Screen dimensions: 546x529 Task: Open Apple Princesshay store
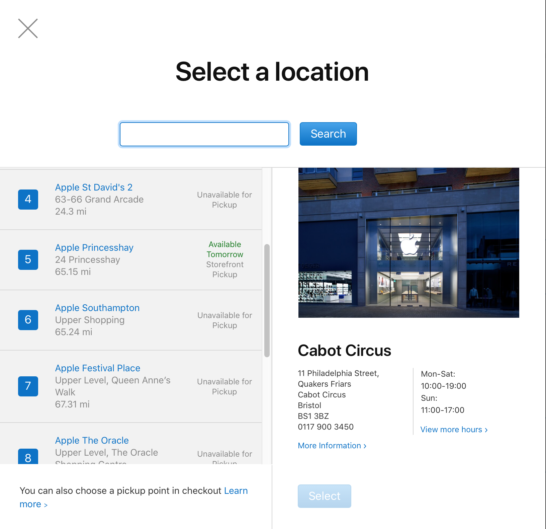click(94, 247)
